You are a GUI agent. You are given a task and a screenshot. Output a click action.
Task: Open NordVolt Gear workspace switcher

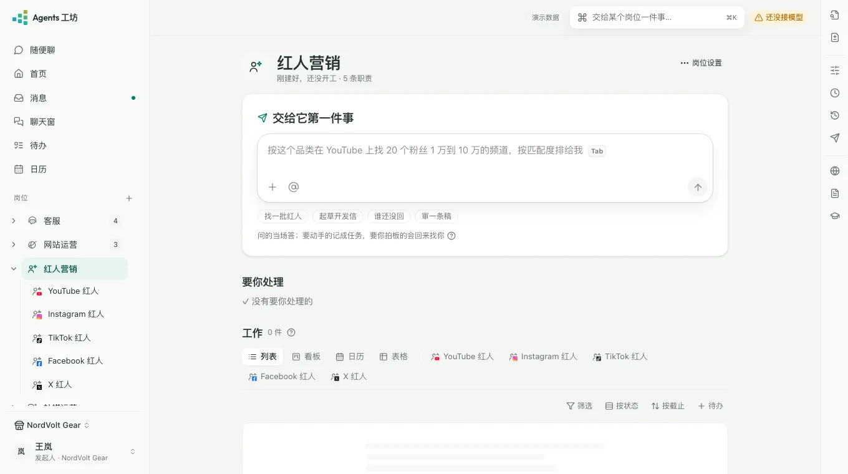point(52,425)
